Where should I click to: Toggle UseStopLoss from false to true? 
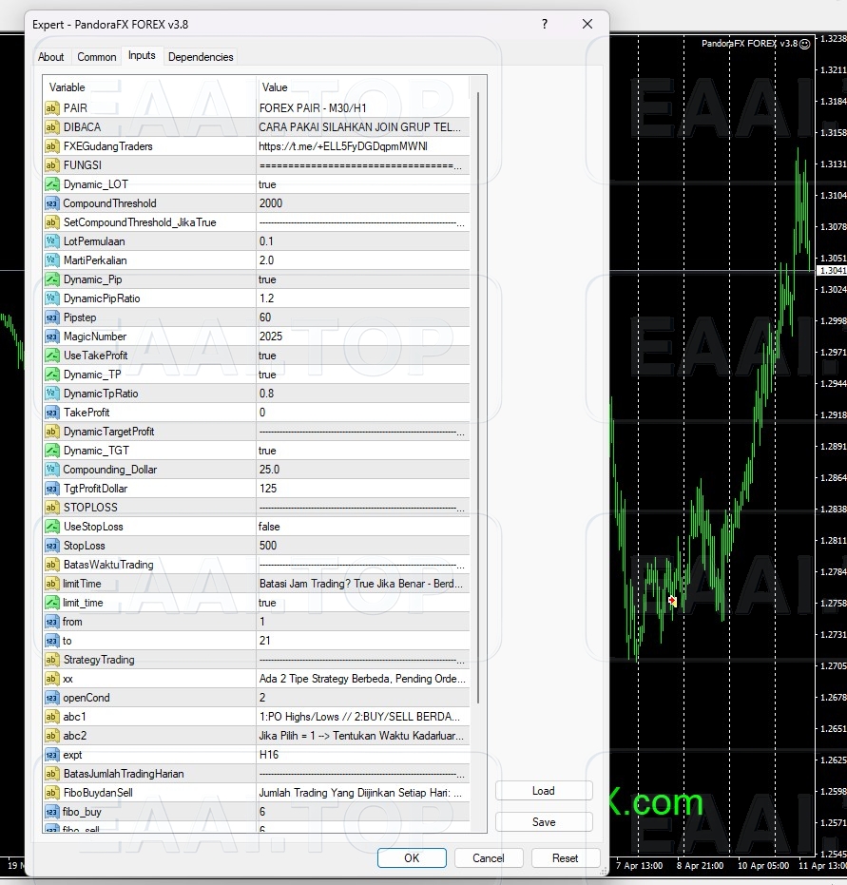pos(361,527)
